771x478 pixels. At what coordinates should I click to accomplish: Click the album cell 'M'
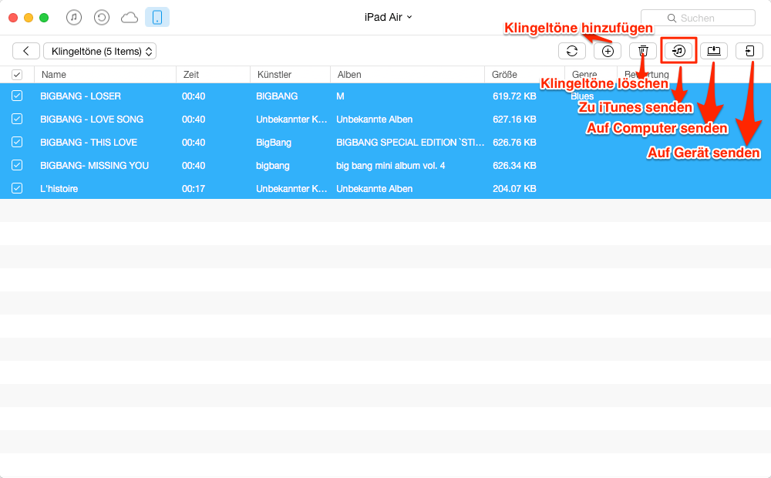[x=340, y=96]
